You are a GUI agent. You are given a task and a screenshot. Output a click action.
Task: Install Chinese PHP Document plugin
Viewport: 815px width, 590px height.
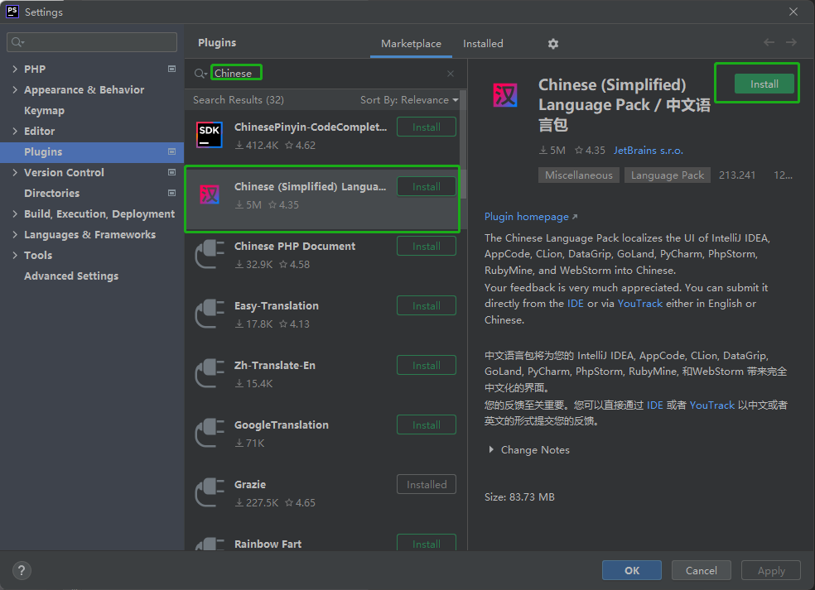click(427, 247)
